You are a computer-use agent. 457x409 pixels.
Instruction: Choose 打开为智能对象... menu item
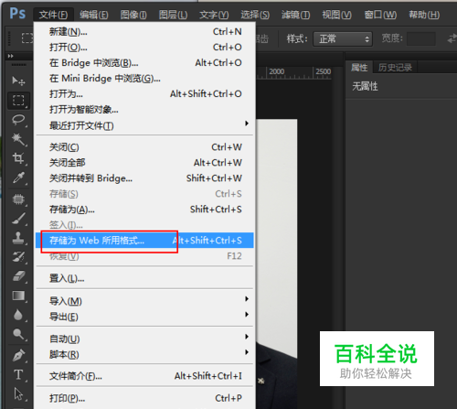click(x=144, y=110)
